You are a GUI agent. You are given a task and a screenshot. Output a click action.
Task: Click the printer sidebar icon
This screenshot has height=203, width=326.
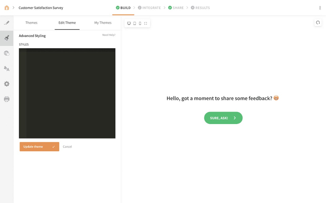pyautogui.click(x=7, y=99)
